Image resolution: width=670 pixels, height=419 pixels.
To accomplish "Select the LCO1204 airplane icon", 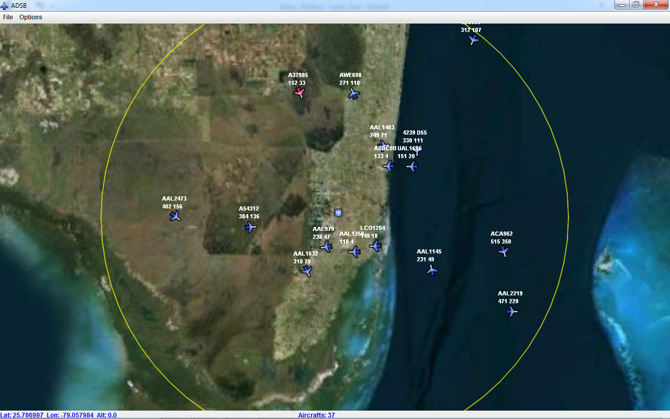I will [375, 246].
